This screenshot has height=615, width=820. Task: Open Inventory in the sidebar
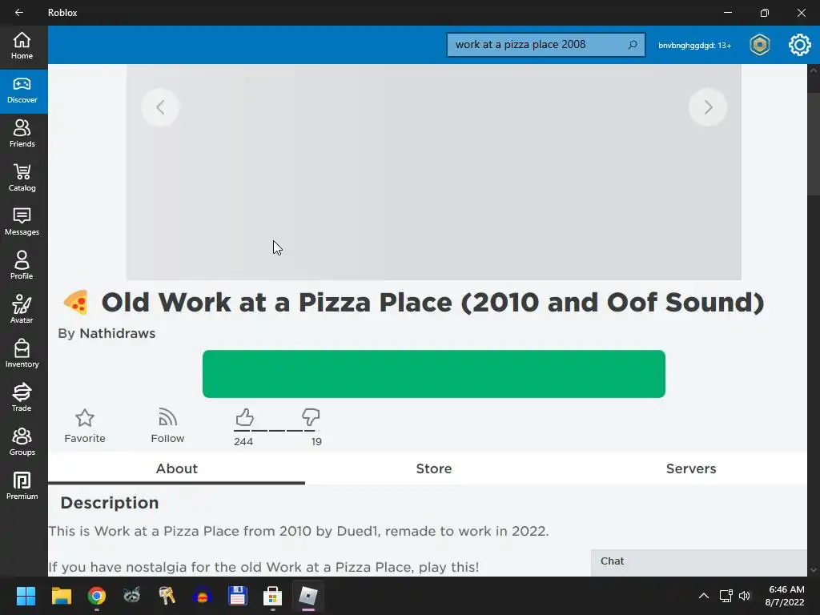[x=22, y=354]
